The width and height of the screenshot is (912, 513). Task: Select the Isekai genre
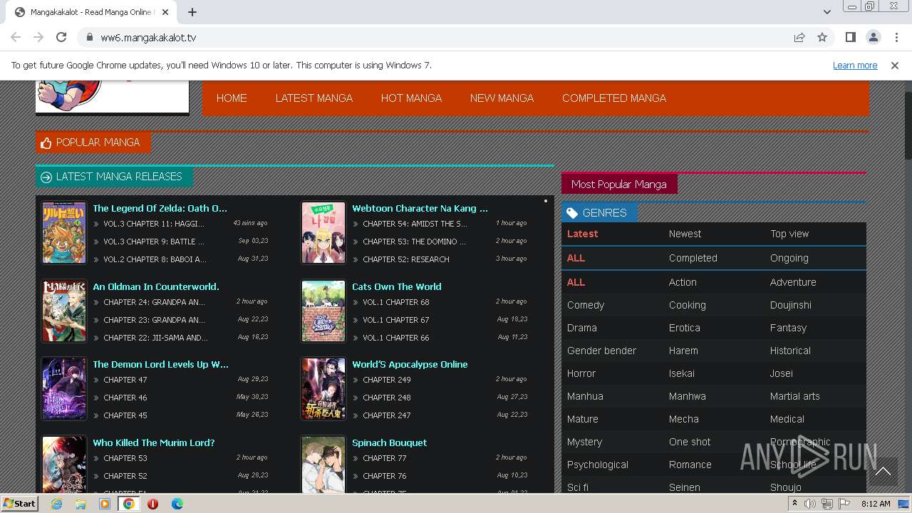point(681,373)
